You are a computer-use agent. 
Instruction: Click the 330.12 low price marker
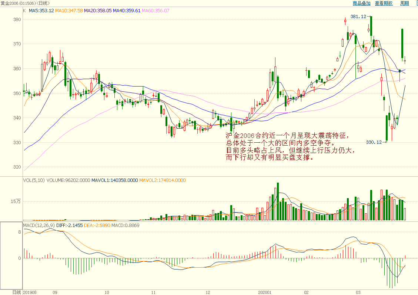click(x=374, y=142)
